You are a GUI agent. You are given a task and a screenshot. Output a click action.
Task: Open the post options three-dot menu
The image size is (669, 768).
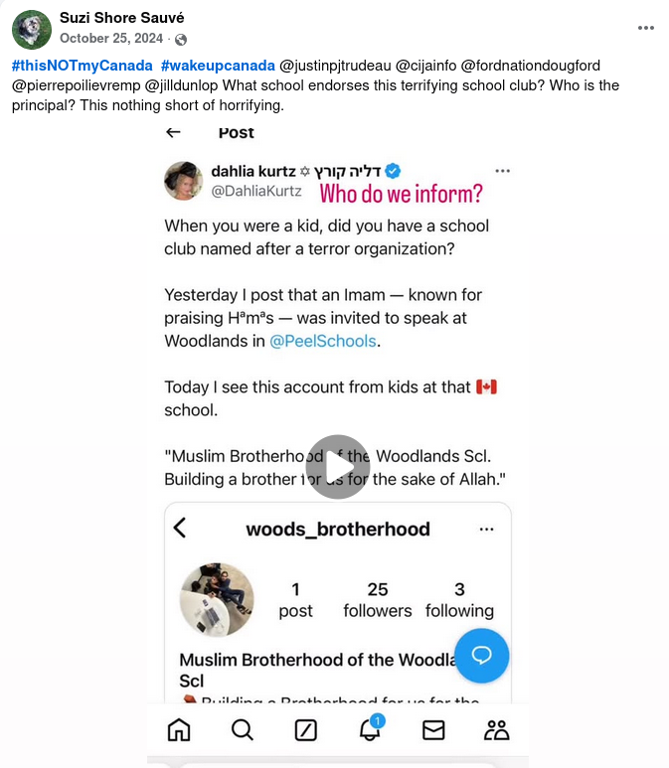pyautogui.click(x=645, y=28)
